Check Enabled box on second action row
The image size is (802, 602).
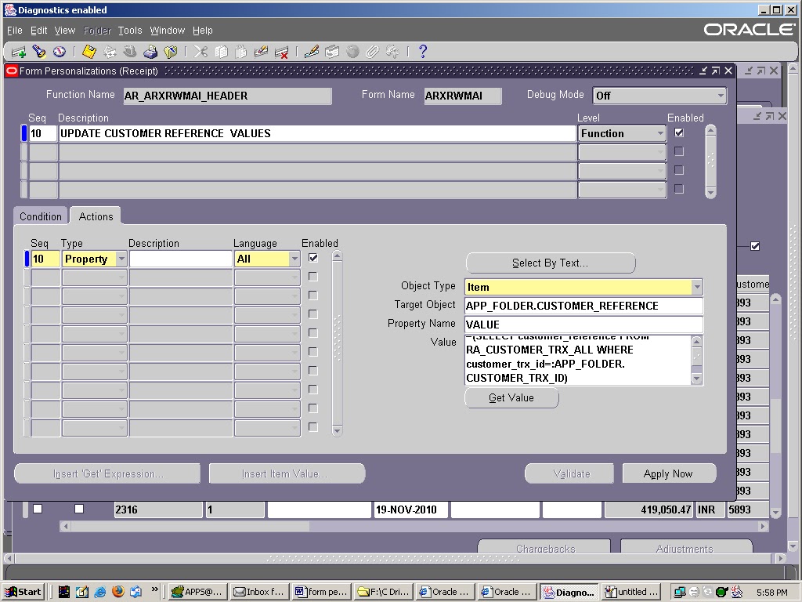(313, 277)
